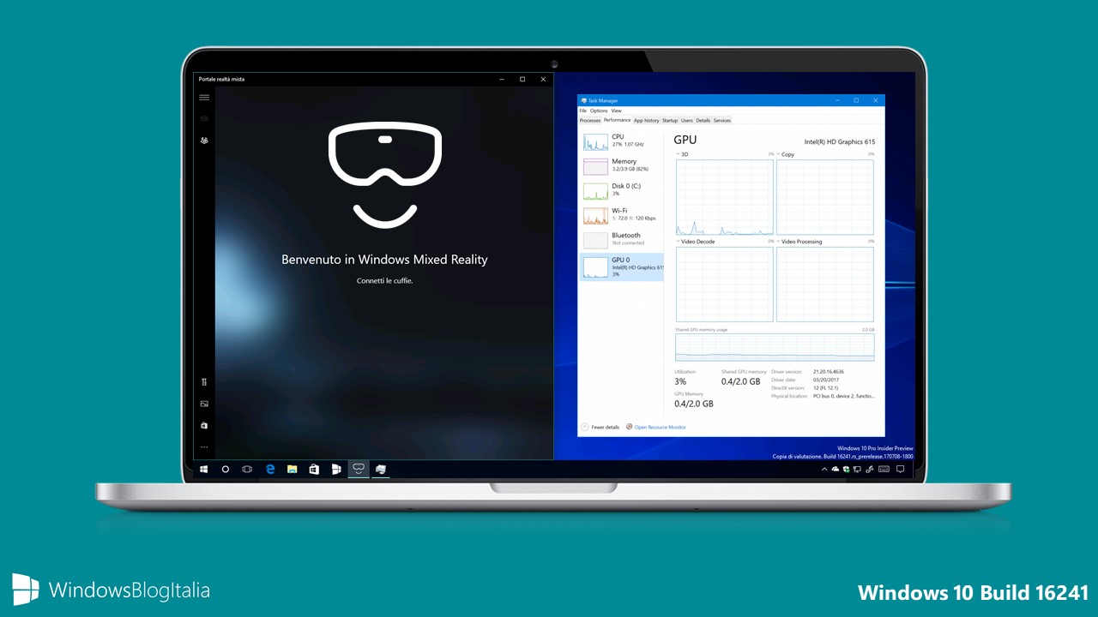
Task: Open the Services tab
Action: coord(722,121)
